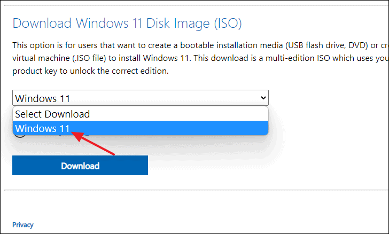Click the "(.ISO file)" text in the paragraph
This screenshot has height=234, width=389.
click(89, 58)
